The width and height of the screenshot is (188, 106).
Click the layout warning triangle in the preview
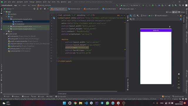coord(181,16)
